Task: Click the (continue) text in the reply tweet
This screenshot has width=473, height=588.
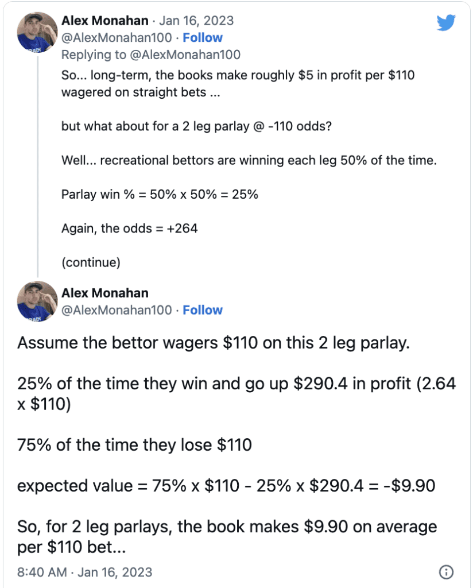Action: click(x=91, y=262)
